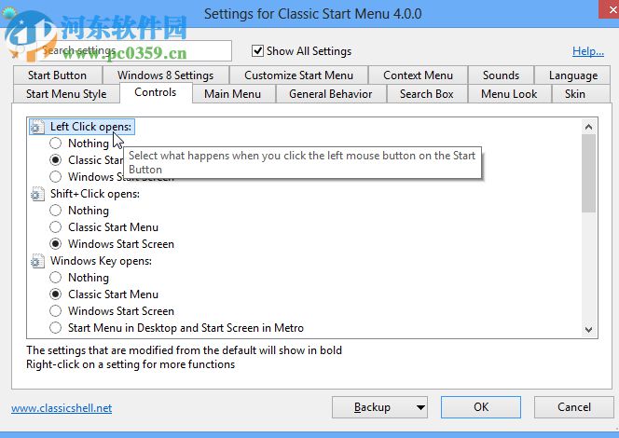Viewport: 619px width, 438px height.
Task: Switch to the Language tab
Action: (x=572, y=75)
